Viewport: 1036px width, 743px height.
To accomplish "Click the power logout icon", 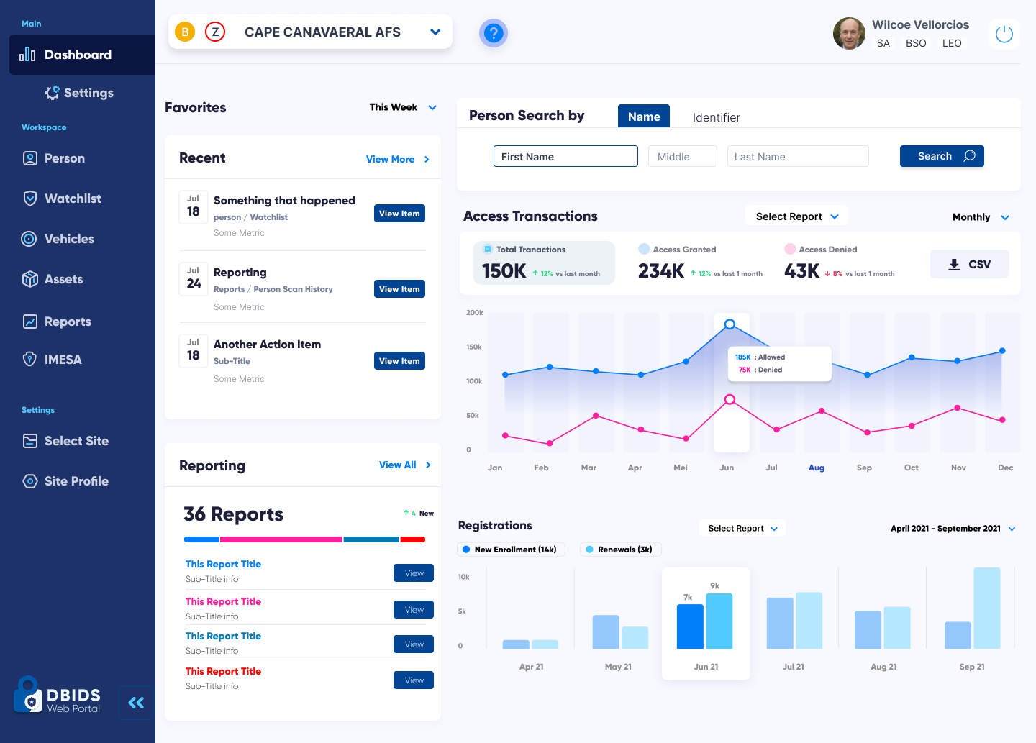I will 1004,34.
